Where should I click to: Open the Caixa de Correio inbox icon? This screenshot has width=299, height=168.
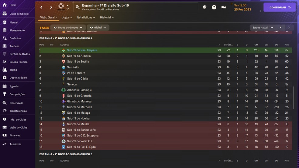5,14
